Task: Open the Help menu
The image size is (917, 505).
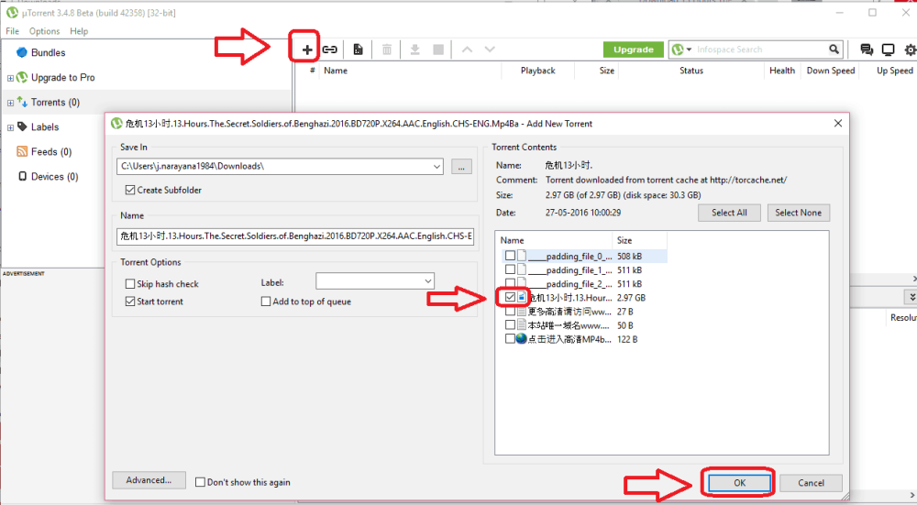Action: [x=79, y=31]
